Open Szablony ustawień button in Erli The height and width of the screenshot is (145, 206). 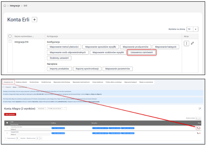(59, 58)
